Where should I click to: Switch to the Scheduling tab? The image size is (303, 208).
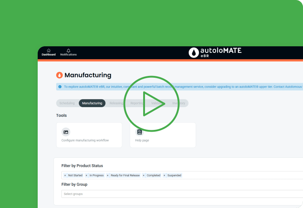[67, 103]
